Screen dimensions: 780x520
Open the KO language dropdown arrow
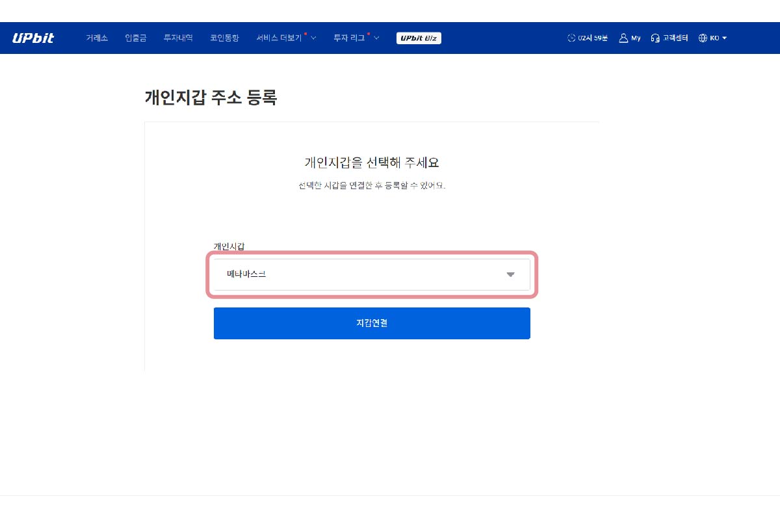pos(724,38)
